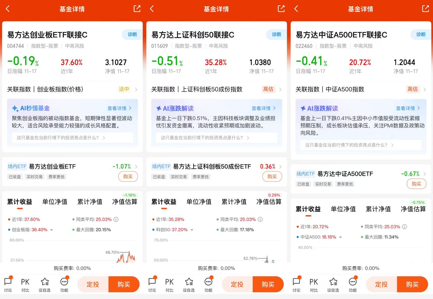The height and width of the screenshot is (299, 433).
Task: View details of AI涨跌解读 for A500 fund
Action: [408, 108]
